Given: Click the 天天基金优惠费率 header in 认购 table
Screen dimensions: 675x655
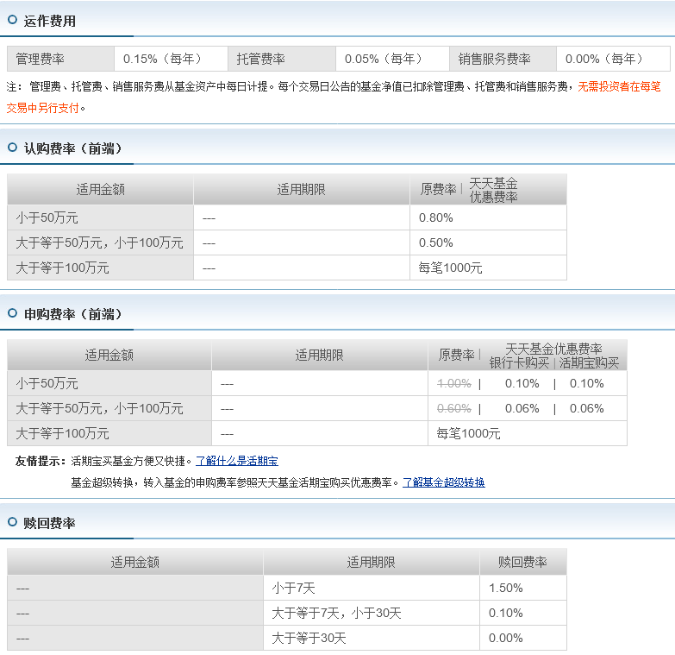Looking at the screenshot, I should click(493, 190).
